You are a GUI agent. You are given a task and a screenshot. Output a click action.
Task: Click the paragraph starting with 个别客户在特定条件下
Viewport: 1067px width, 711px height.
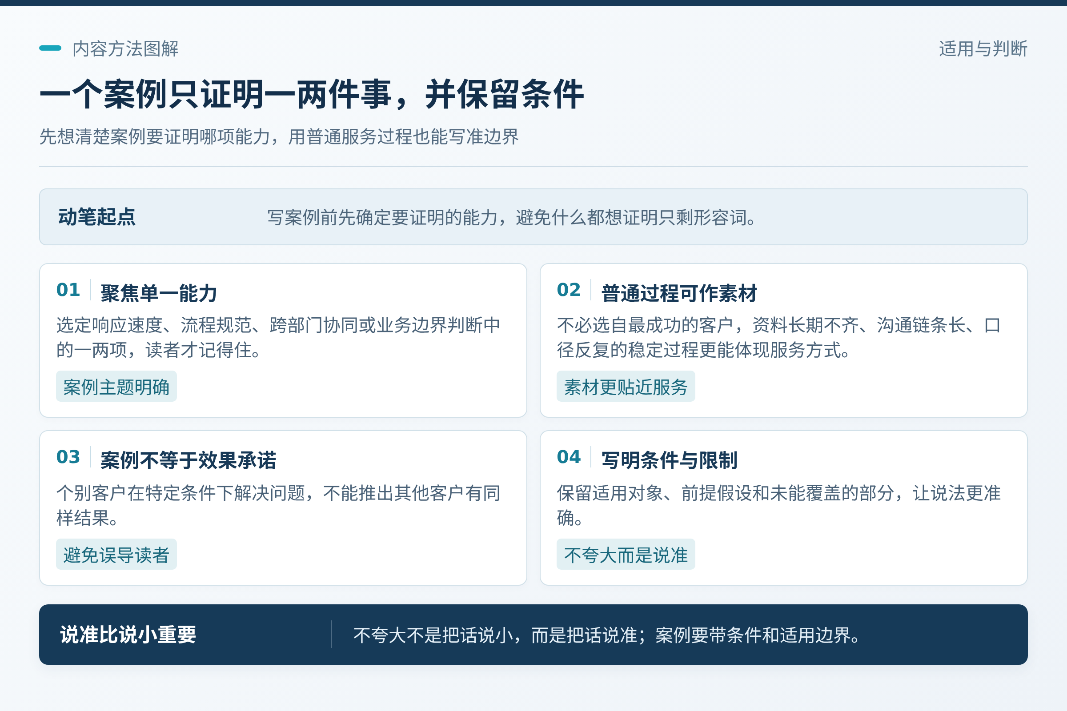click(x=278, y=505)
